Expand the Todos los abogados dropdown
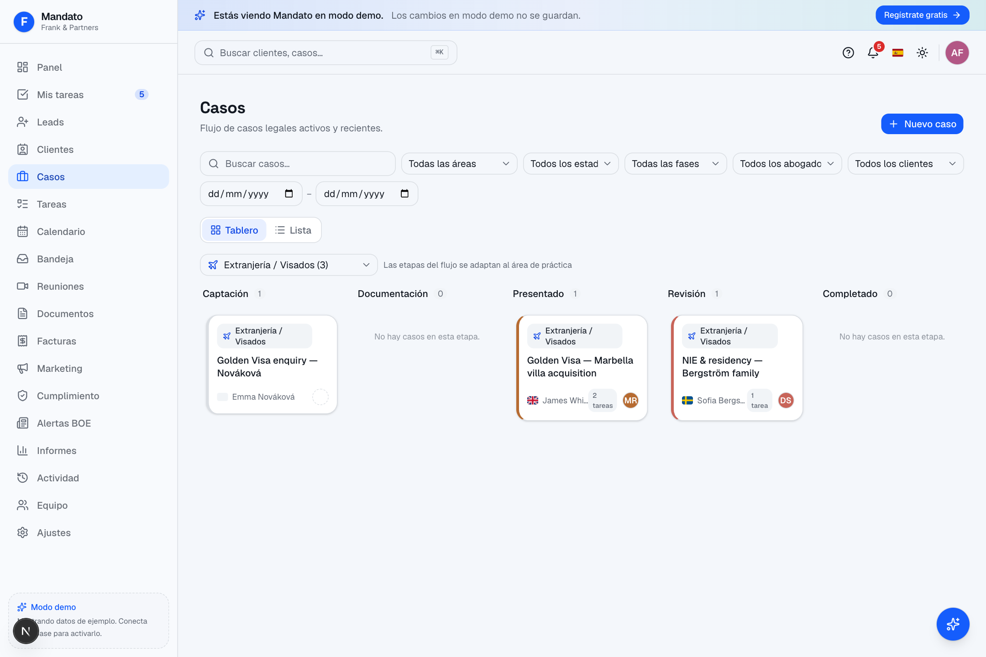This screenshot has width=986, height=657. pyautogui.click(x=787, y=163)
